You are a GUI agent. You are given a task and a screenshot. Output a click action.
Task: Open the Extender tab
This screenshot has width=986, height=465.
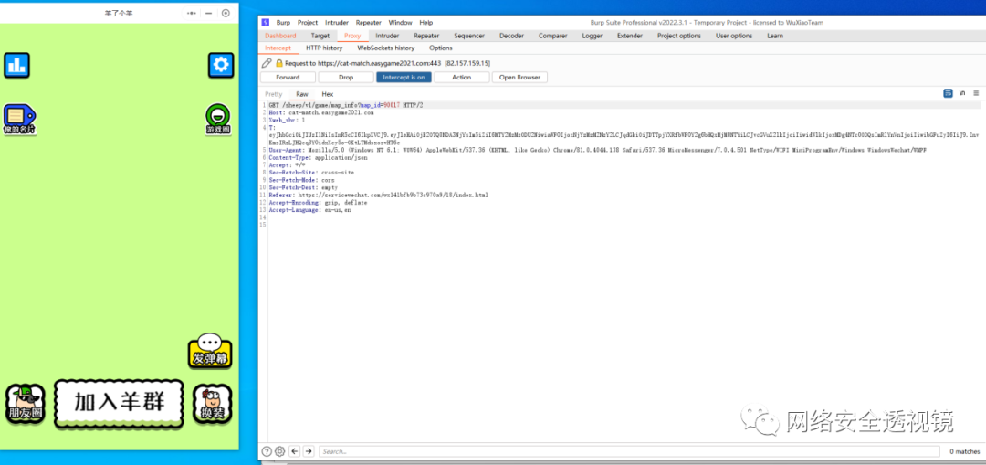(x=629, y=36)
